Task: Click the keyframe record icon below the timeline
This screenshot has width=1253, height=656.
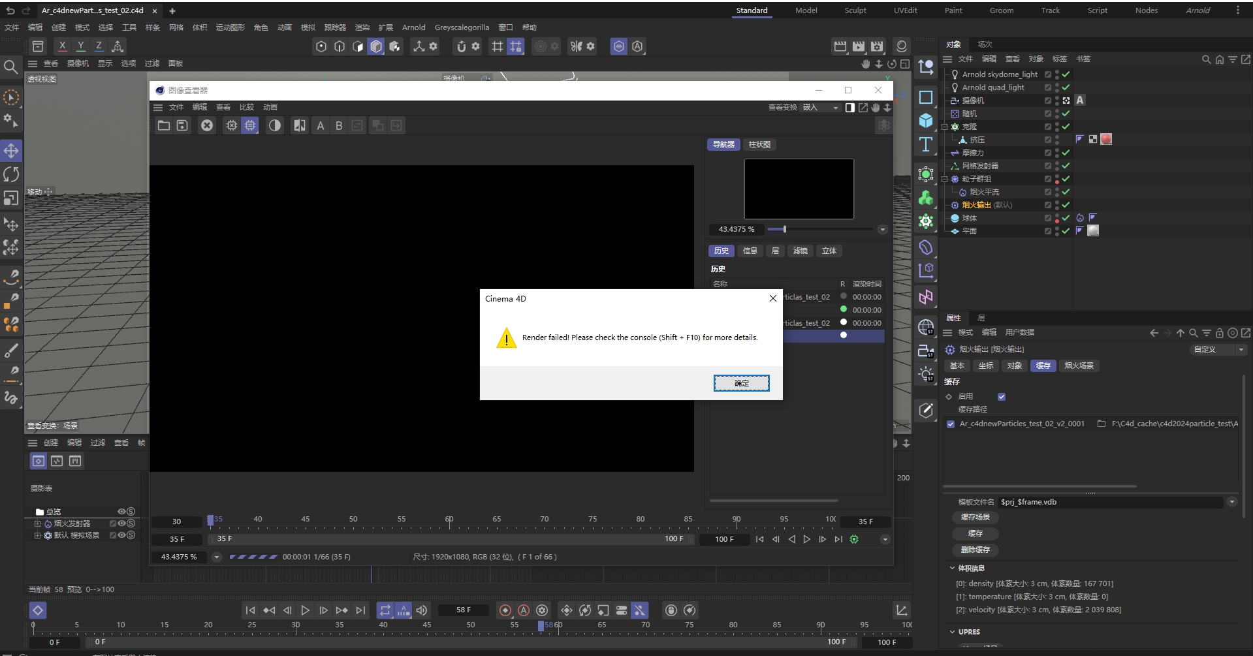Action: tap(506, 610)
